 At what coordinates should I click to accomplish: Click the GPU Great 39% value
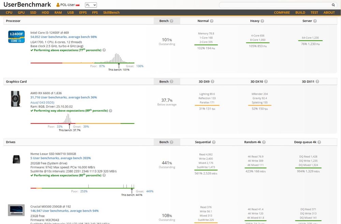click(x=86, y=126)
